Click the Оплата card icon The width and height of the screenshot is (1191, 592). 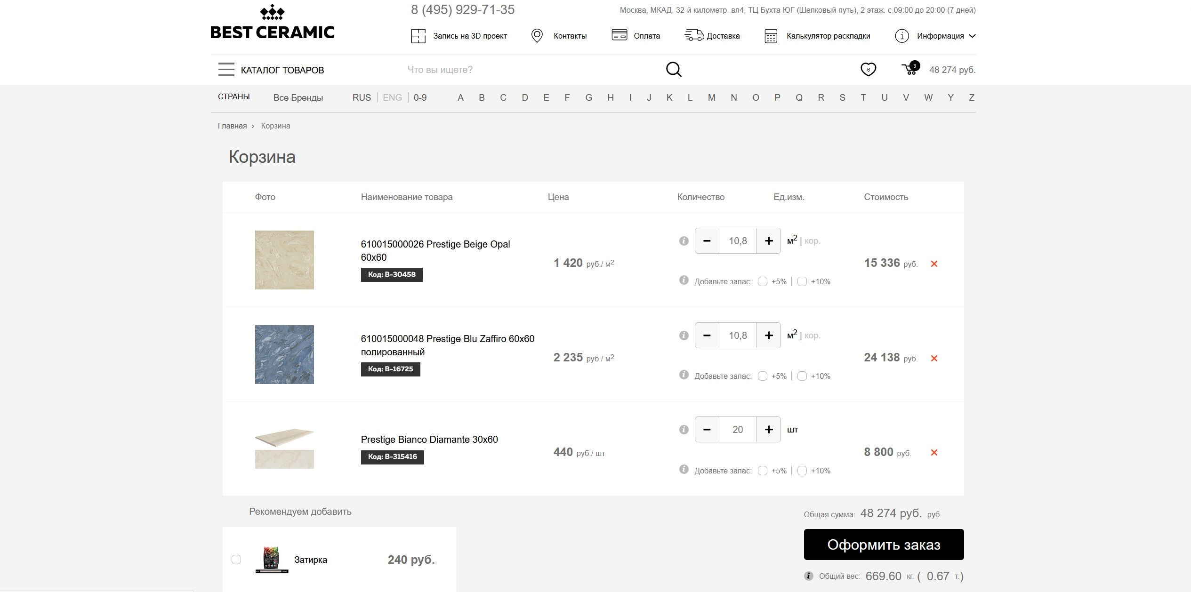(619, 35)
